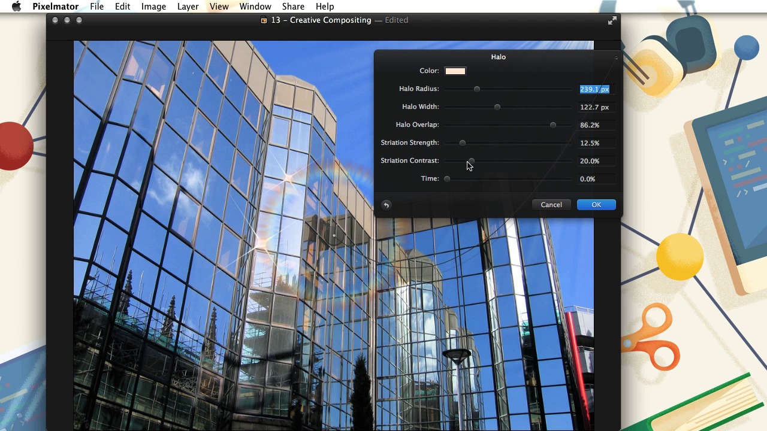This screenshot has height=431, width=767.
Task: Click the Time slider handle
Action: click(447, 179)
